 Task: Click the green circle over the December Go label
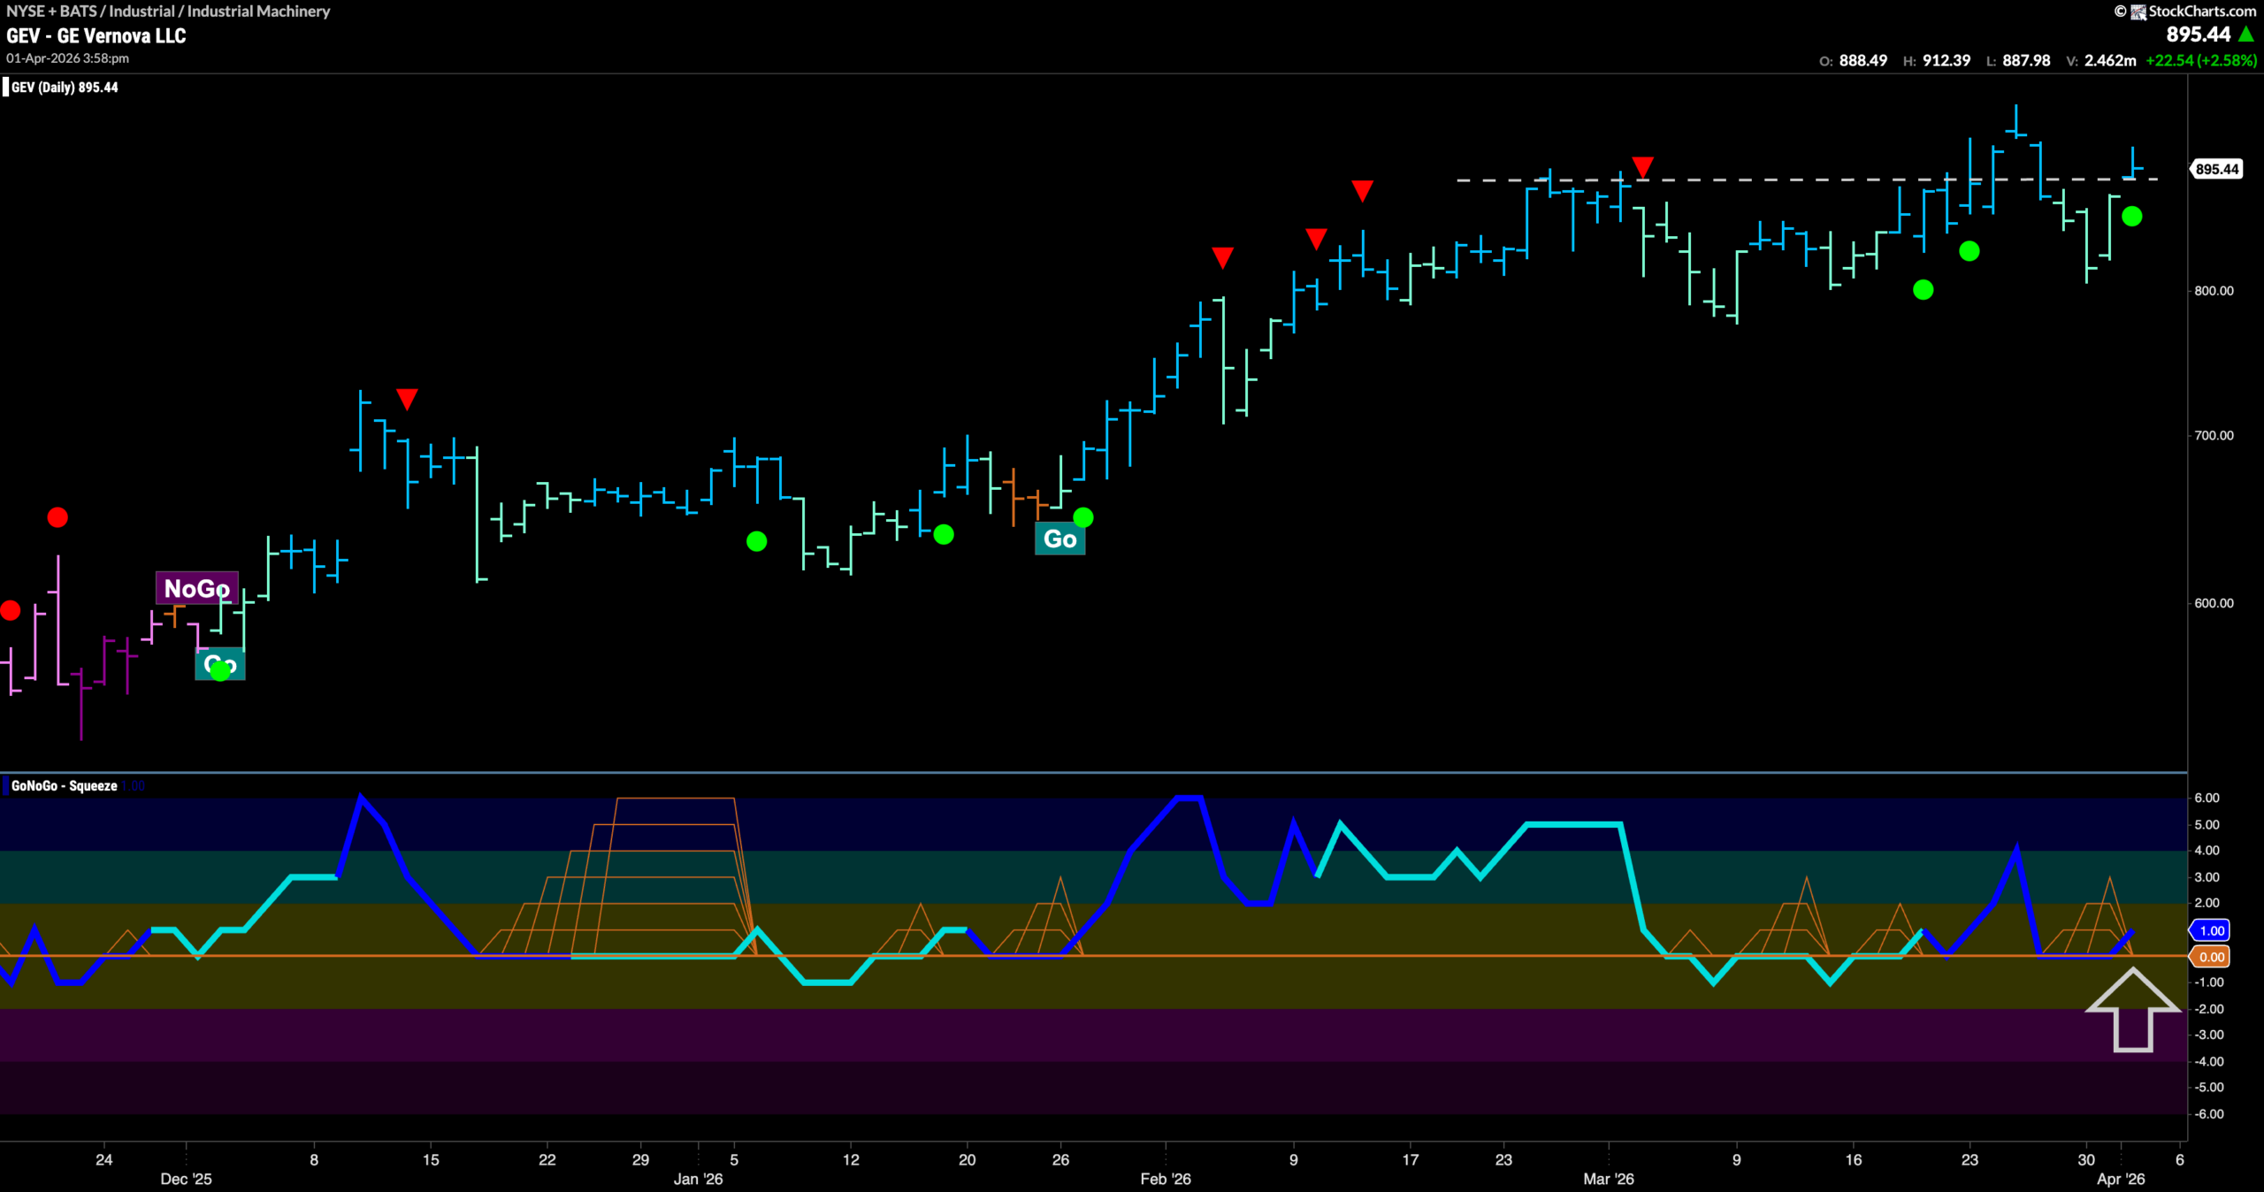220,671
